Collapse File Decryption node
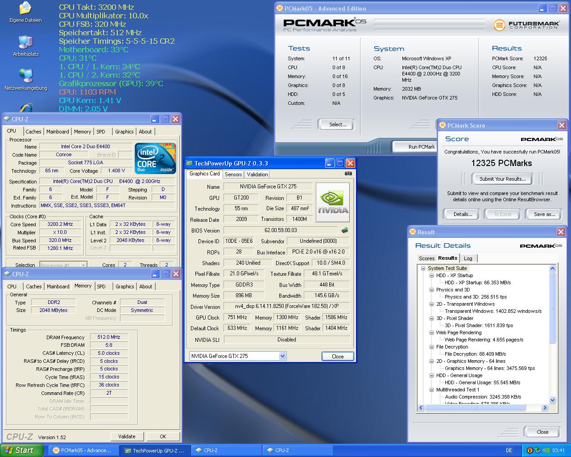This screenshot has height=457, width=571. pyautogui.click(x=431, y=347)
